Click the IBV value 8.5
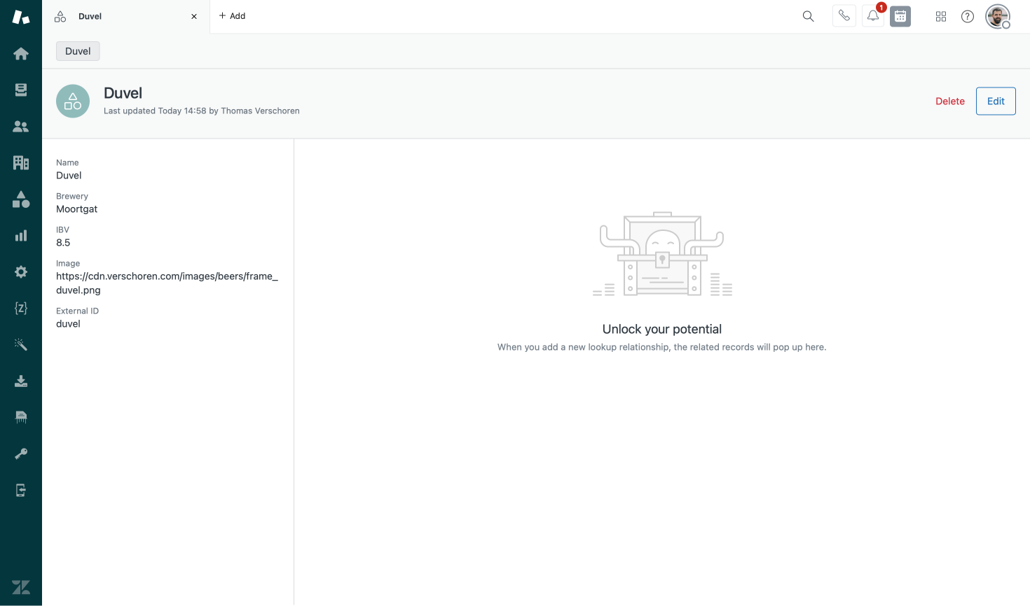The image size is (1030, 606). tap(63, 243)
